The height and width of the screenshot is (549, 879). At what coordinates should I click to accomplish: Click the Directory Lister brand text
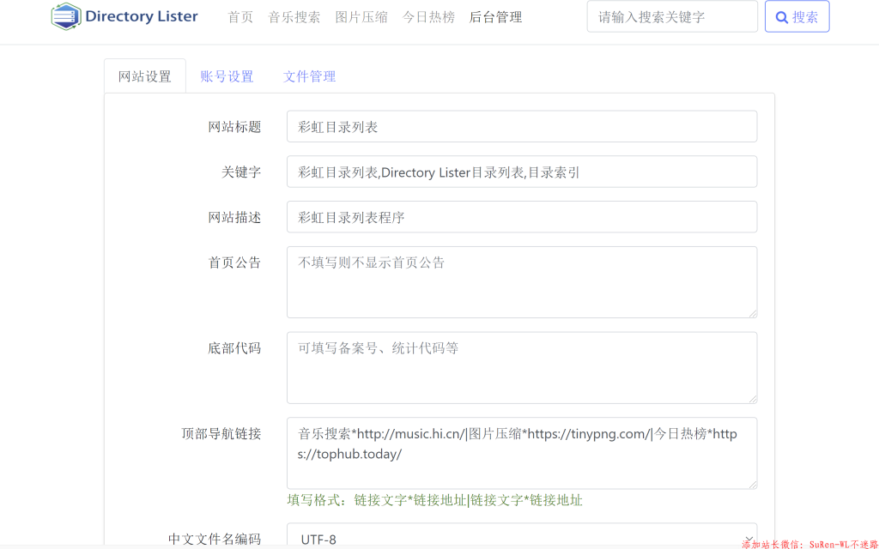[x=142, y=16]
